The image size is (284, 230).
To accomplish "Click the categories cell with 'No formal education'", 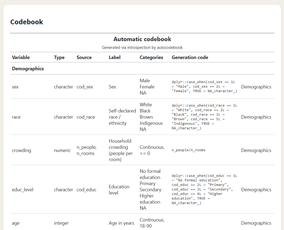I will 151,190.
